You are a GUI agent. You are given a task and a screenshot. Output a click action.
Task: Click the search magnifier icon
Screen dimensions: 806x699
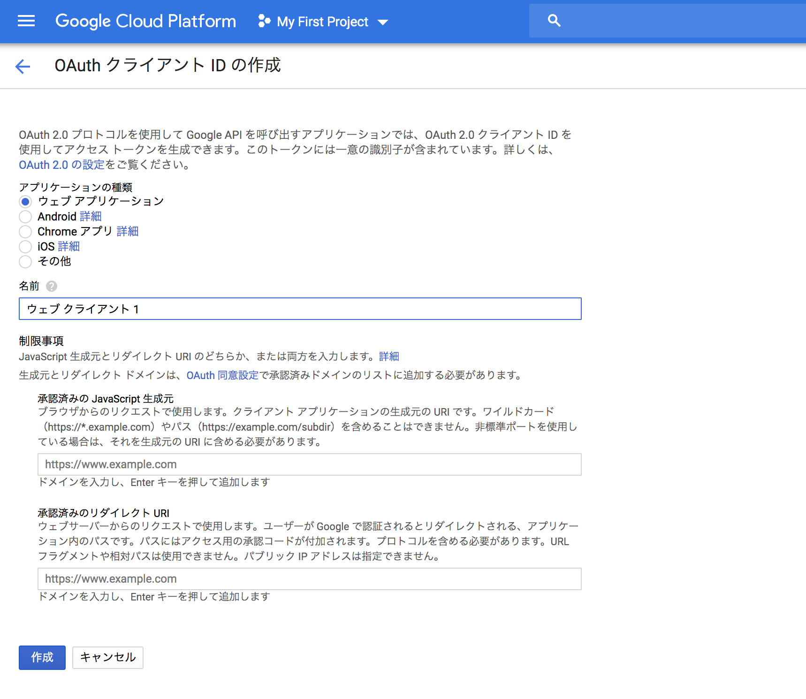(x=553, y=21)
